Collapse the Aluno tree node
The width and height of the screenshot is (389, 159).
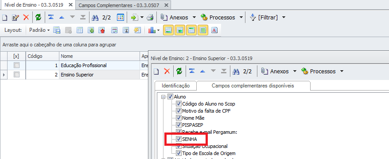point(163,97)
